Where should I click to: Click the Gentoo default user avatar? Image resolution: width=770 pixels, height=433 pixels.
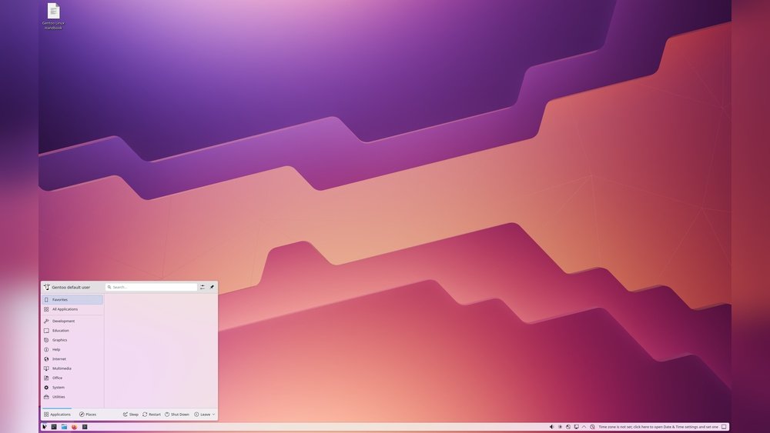(x=47, y=287)
